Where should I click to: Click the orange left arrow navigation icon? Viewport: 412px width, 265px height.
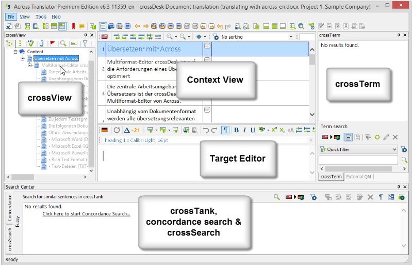(x=137, y=26)
